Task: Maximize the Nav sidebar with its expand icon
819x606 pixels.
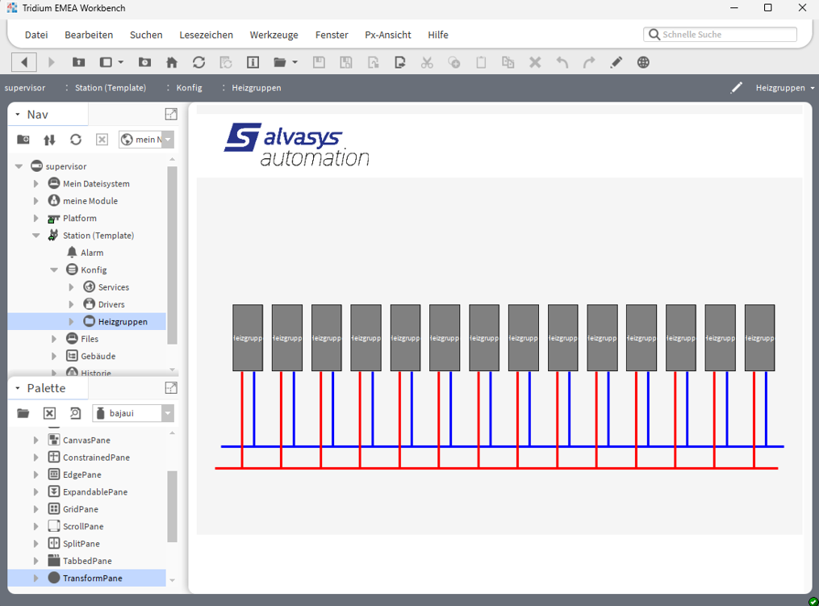Action: pos(171,114)
